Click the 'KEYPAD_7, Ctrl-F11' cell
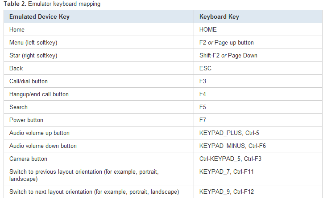This screenshot has width=327, height=204. (x=227, y=171)
